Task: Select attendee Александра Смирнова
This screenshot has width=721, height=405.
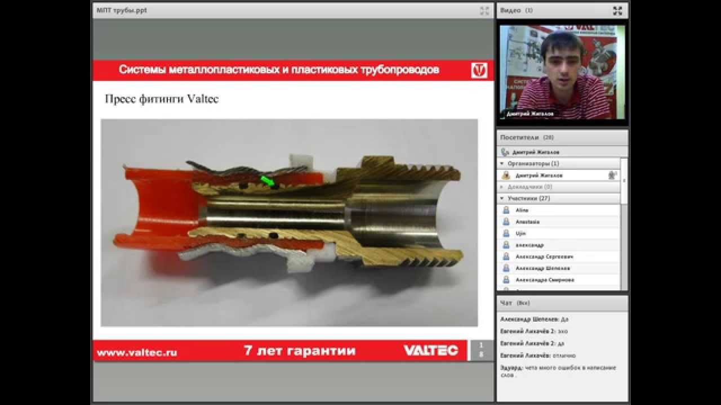Action: [x=559, y=280]
